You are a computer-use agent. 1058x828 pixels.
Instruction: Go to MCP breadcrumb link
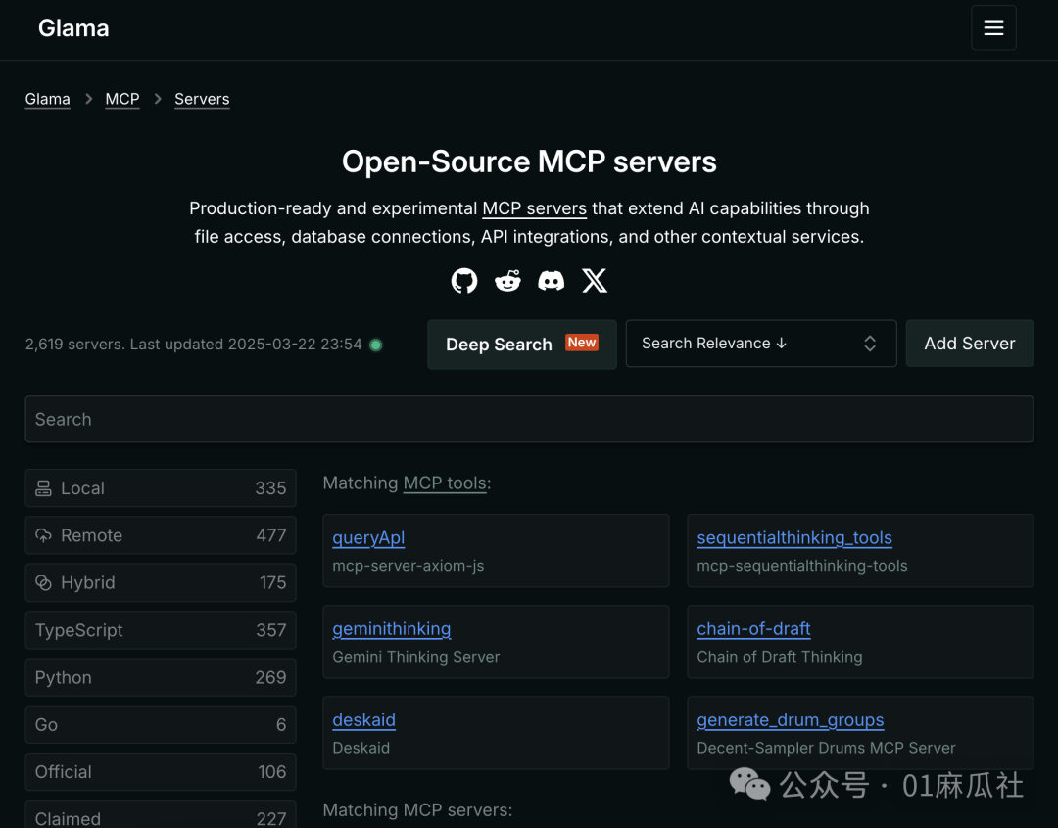pyautogui.click(x=122, y=99)
